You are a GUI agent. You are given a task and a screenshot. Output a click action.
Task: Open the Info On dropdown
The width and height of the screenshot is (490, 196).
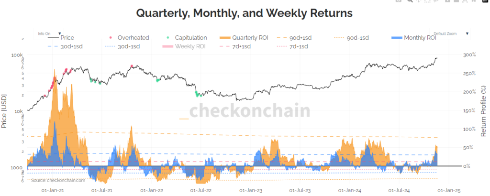point(48,34)
